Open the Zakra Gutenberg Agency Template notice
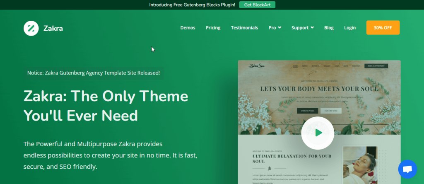This screenshot has height=184, width=424. 94,73
